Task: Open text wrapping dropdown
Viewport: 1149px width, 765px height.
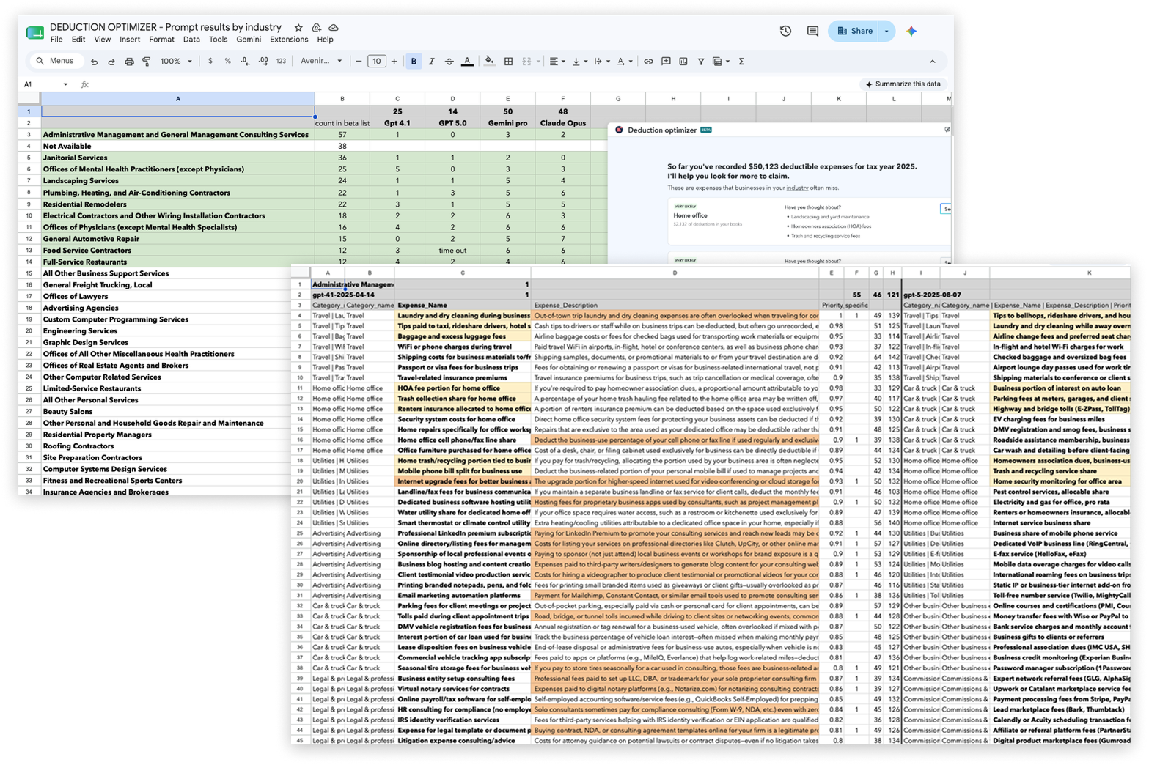Action: (x=601, y=62)
